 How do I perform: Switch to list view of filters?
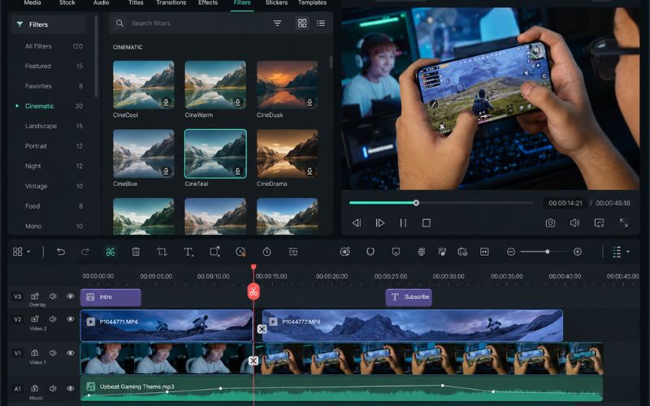[321, 24]
